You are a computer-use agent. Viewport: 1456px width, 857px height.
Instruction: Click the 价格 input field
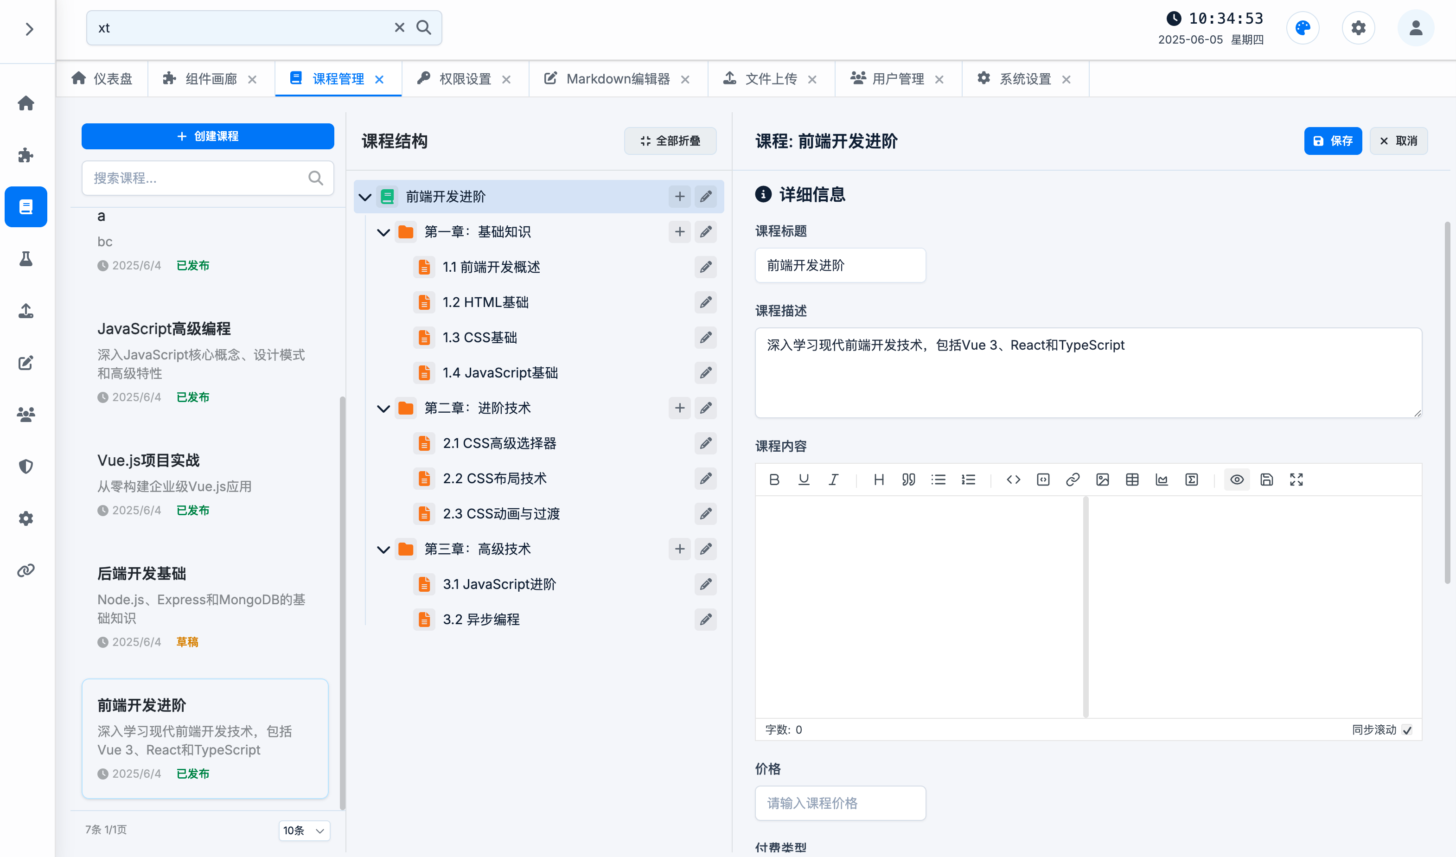(840, 803)
